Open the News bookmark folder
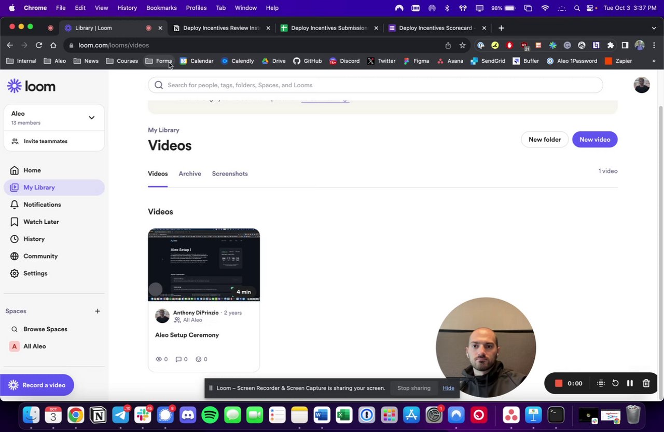This screenshot has width=664, height=432. pos(86,61)
